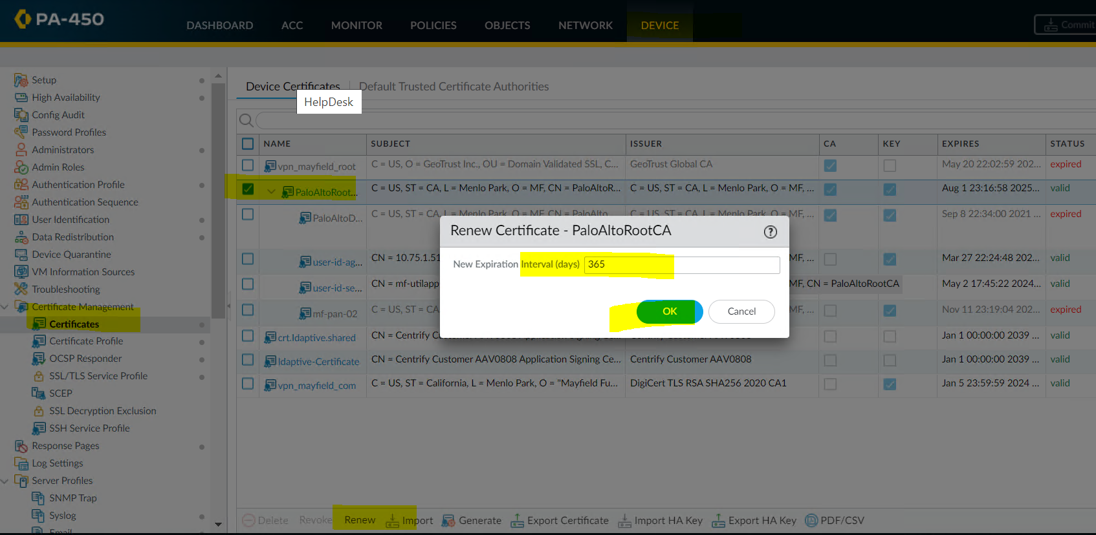Click the High Availability icon
The width and height of the screenshot is (1096, 535).
[21, 98]
